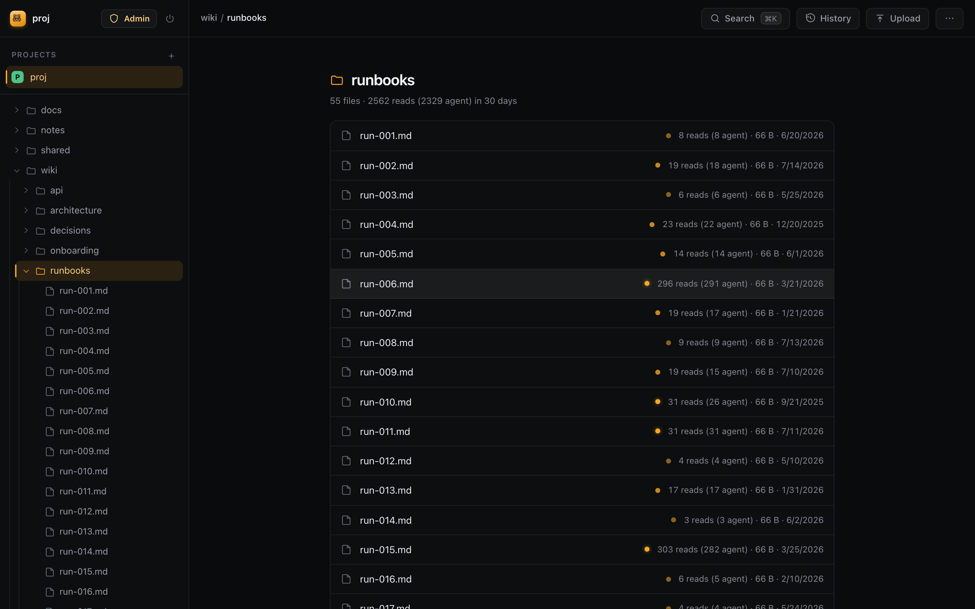Expand the architecture folder chevron
Viewport: 975px width, 609px height.
click(26, 210)
